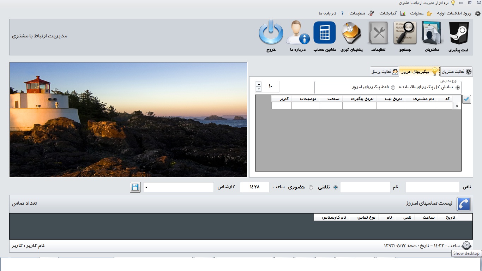Click the clock icon in the status bar
This screenshot has width=482, height=271.
pos(466,245)
